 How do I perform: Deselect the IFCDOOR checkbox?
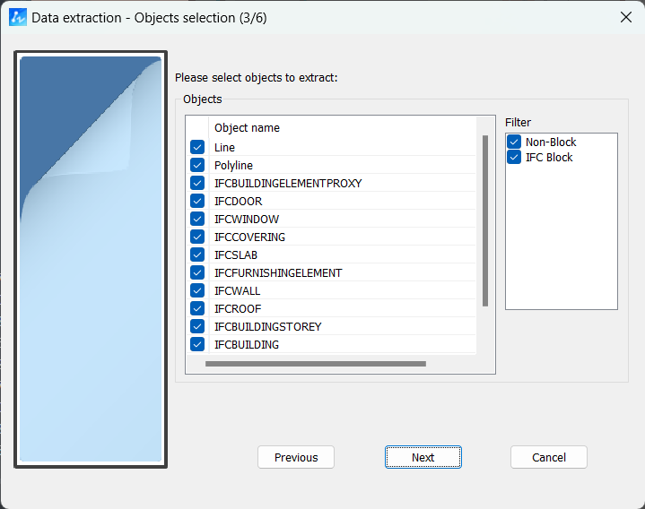[197, 201]
